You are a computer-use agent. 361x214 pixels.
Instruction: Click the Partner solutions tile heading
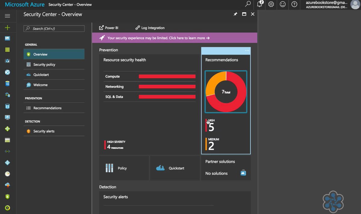pyautogui.click(x=220, y=161)
